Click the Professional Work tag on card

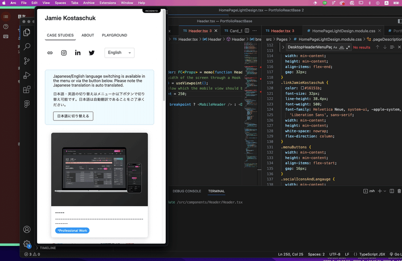pos(72,230)
